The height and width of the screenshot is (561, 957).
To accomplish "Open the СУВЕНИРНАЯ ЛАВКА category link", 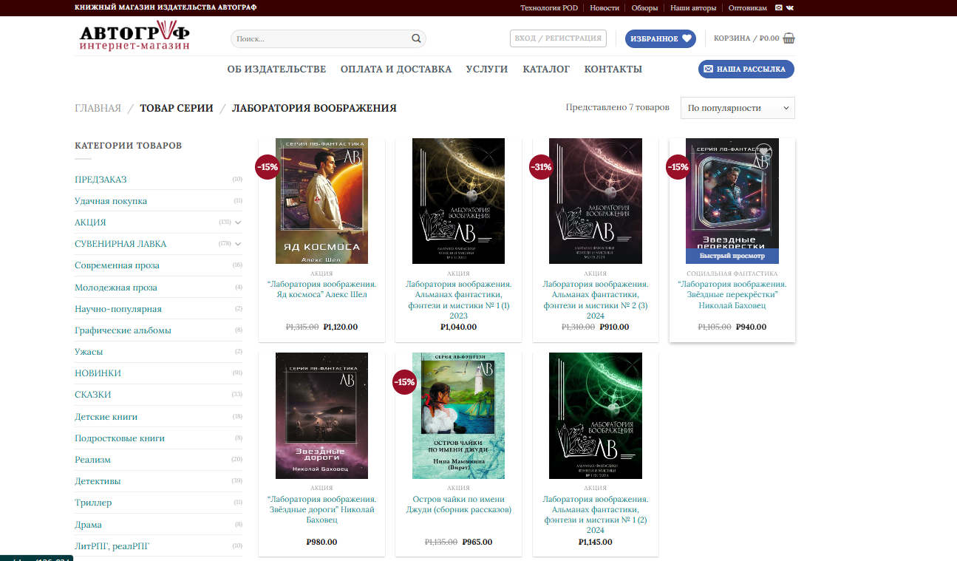I will [120, 244].
